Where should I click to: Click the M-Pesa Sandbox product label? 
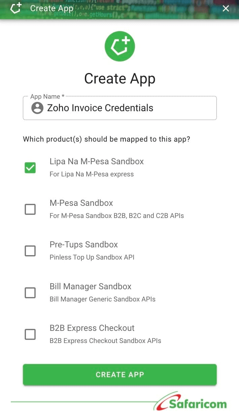pyautogui.click(x=81, y=203)
